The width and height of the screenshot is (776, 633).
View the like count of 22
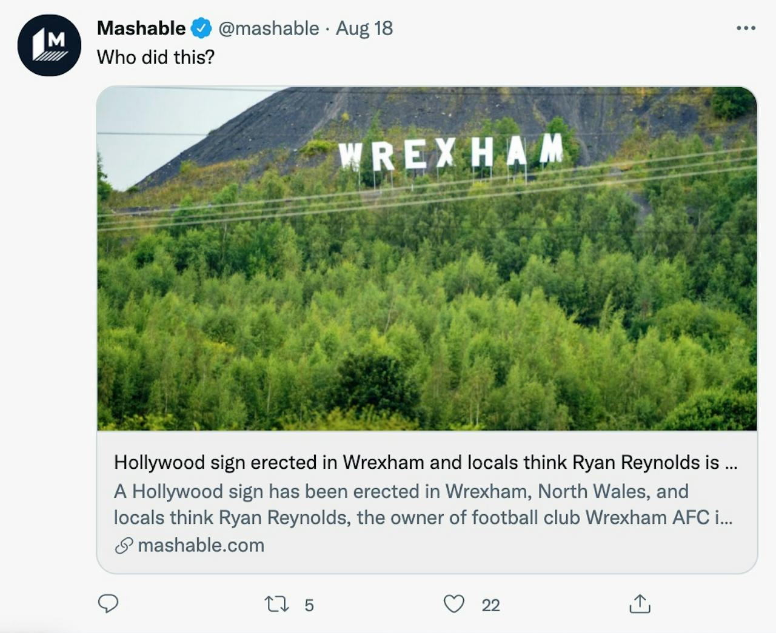(490, 605)
